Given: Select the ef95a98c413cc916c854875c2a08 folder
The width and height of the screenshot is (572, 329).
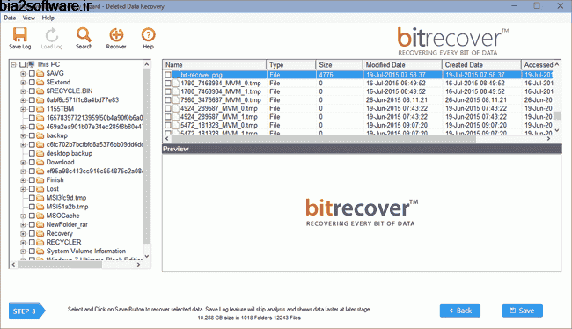Looking at the screenshot, I should pyautogui.click(x=94, y=171).
